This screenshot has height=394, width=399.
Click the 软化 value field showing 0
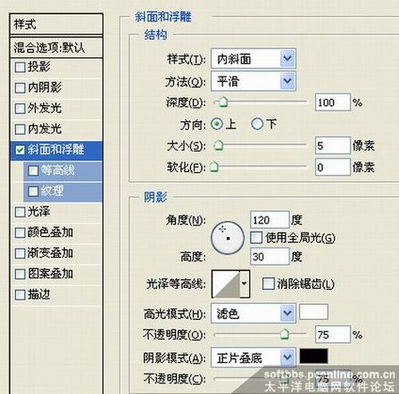[x=333, y=168]
